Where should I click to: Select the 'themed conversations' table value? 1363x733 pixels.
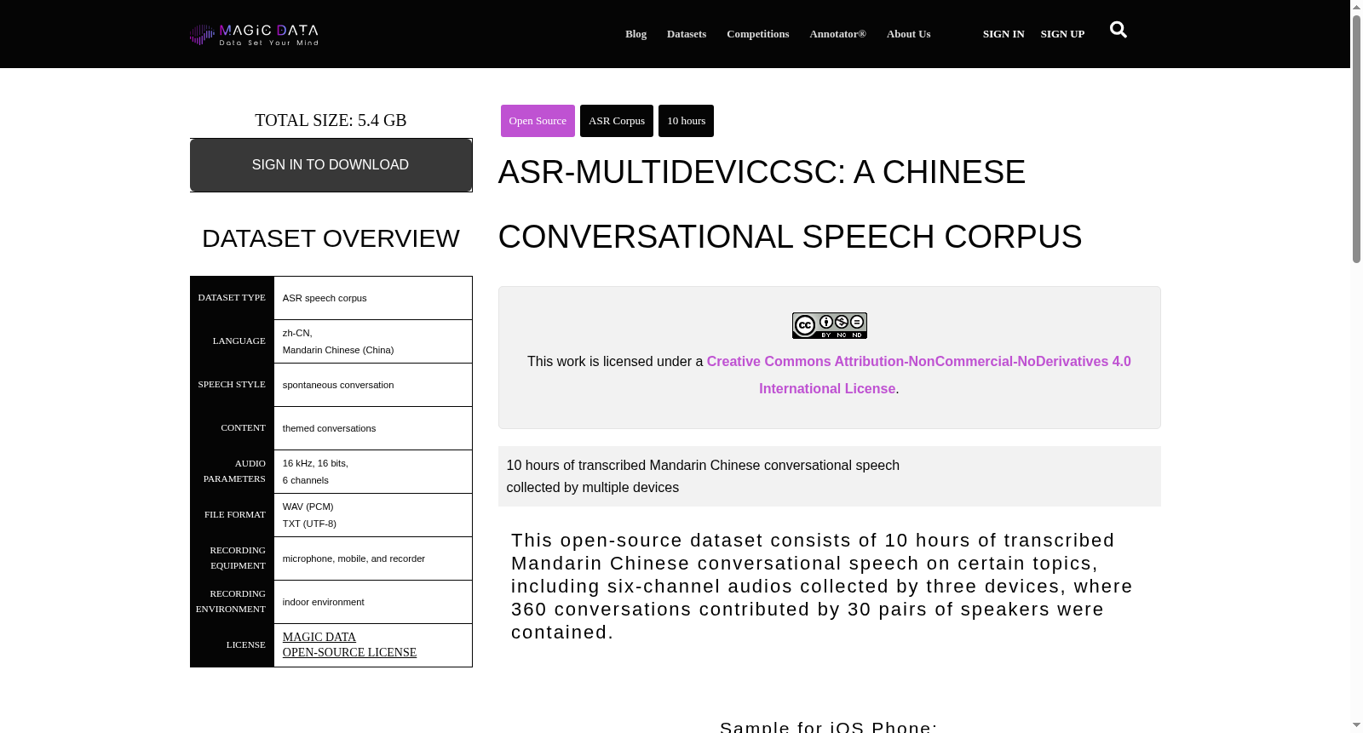329,428
